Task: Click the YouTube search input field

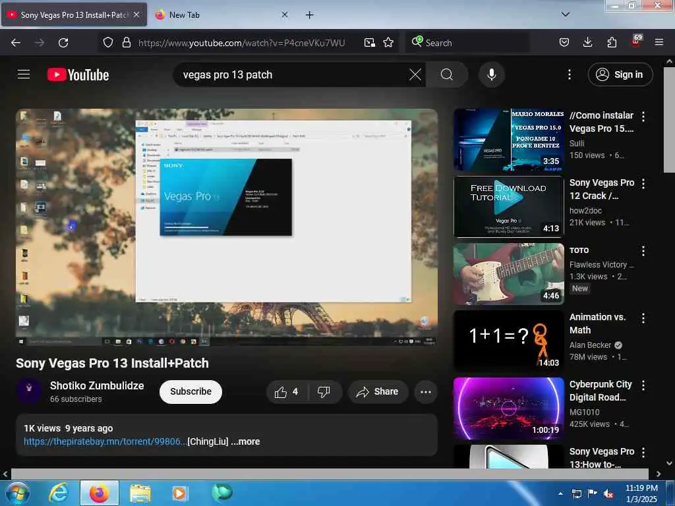Action: point(293,74)
